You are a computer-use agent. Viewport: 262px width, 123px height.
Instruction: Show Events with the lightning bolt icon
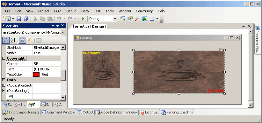click(x=30, y=40)
